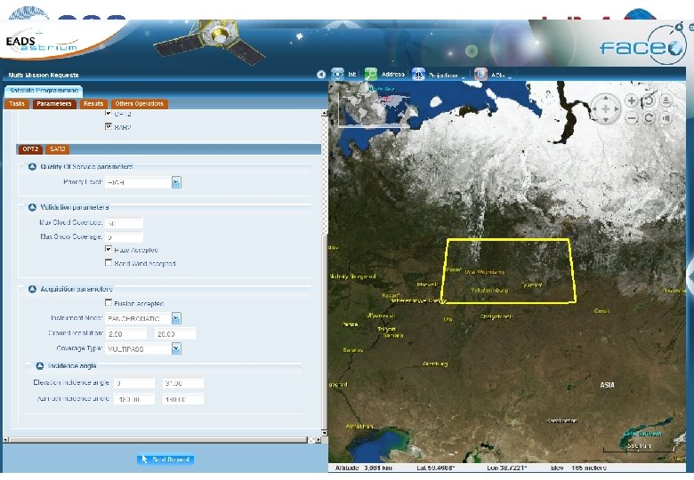Viewport: 694px width, 480px height.
Task: Toggle Haze Accepted checkbox
Action: (108, 249)
